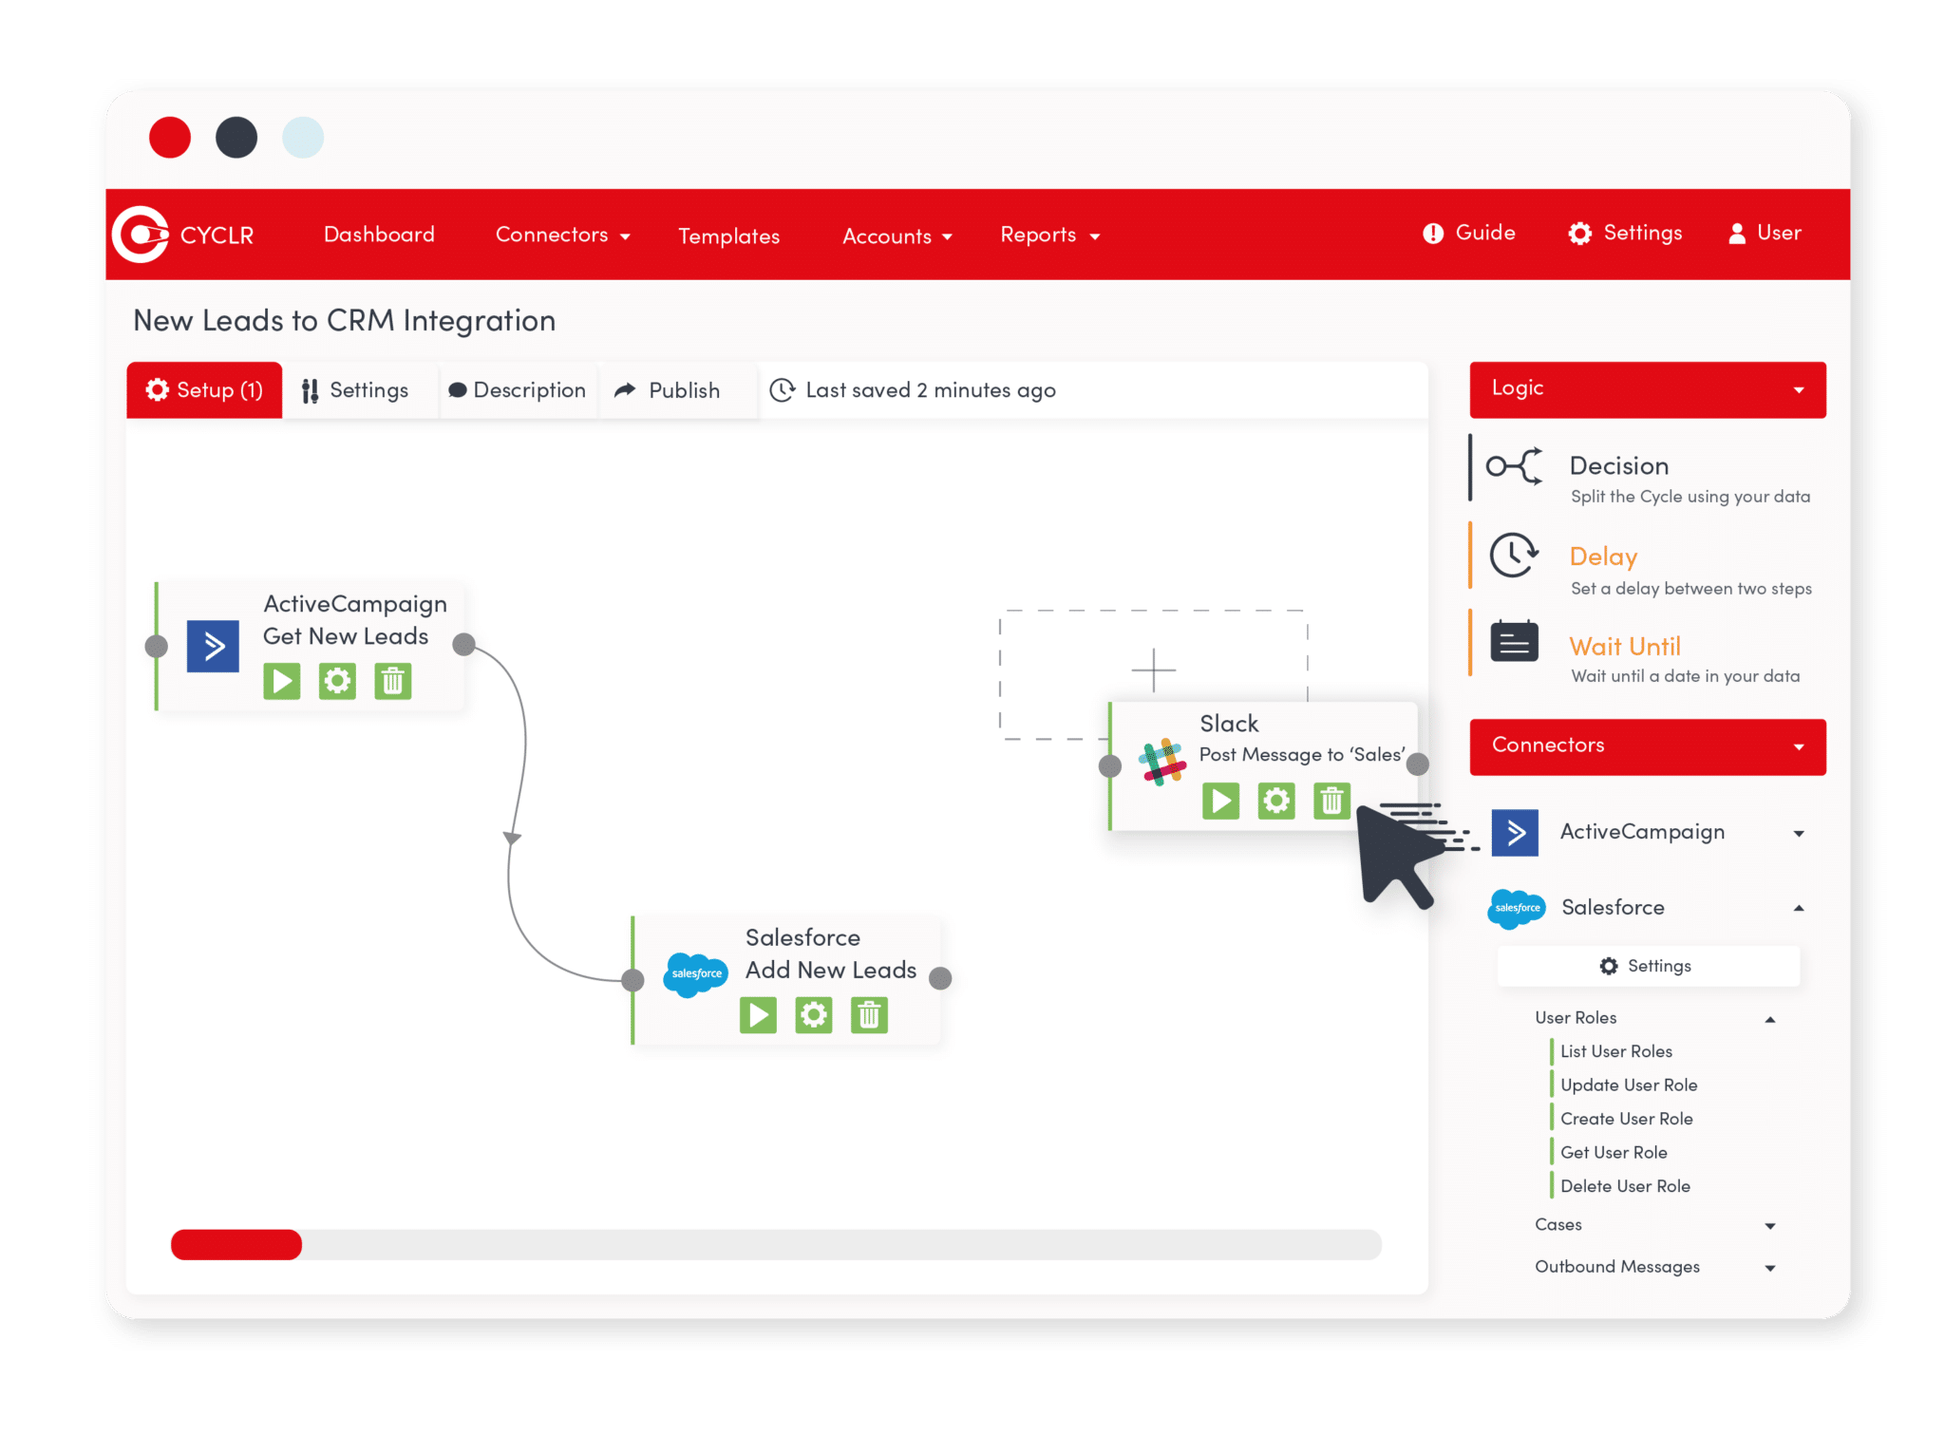
Task: Click the Last saved clock icon
Action: (782, 390)
